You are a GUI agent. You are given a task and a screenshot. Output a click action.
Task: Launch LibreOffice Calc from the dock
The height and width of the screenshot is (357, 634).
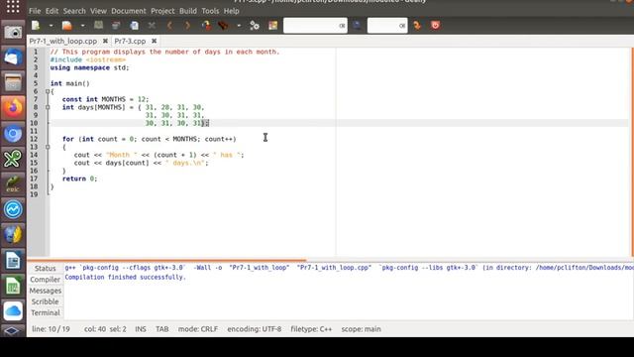(x=13, y=287)
